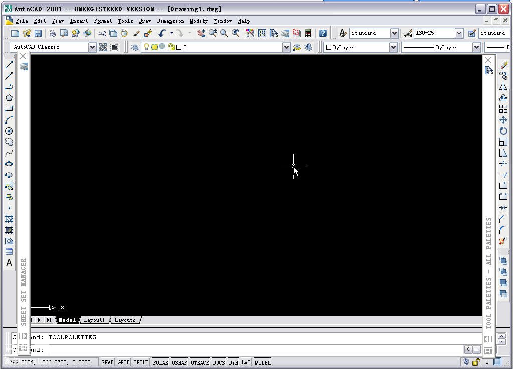Click the Undo arrow icon
The height and width of the screenshot is (369, 513).
point(163,33)
